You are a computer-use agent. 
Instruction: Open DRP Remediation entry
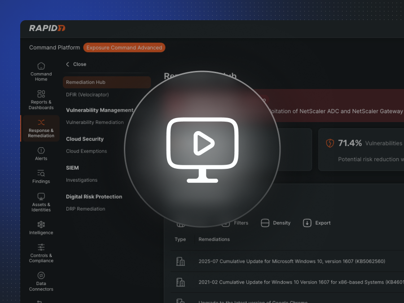click(85, 209)
